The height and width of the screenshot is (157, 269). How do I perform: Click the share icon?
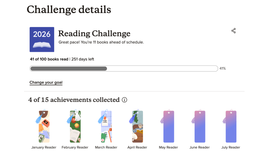(233, 31)
